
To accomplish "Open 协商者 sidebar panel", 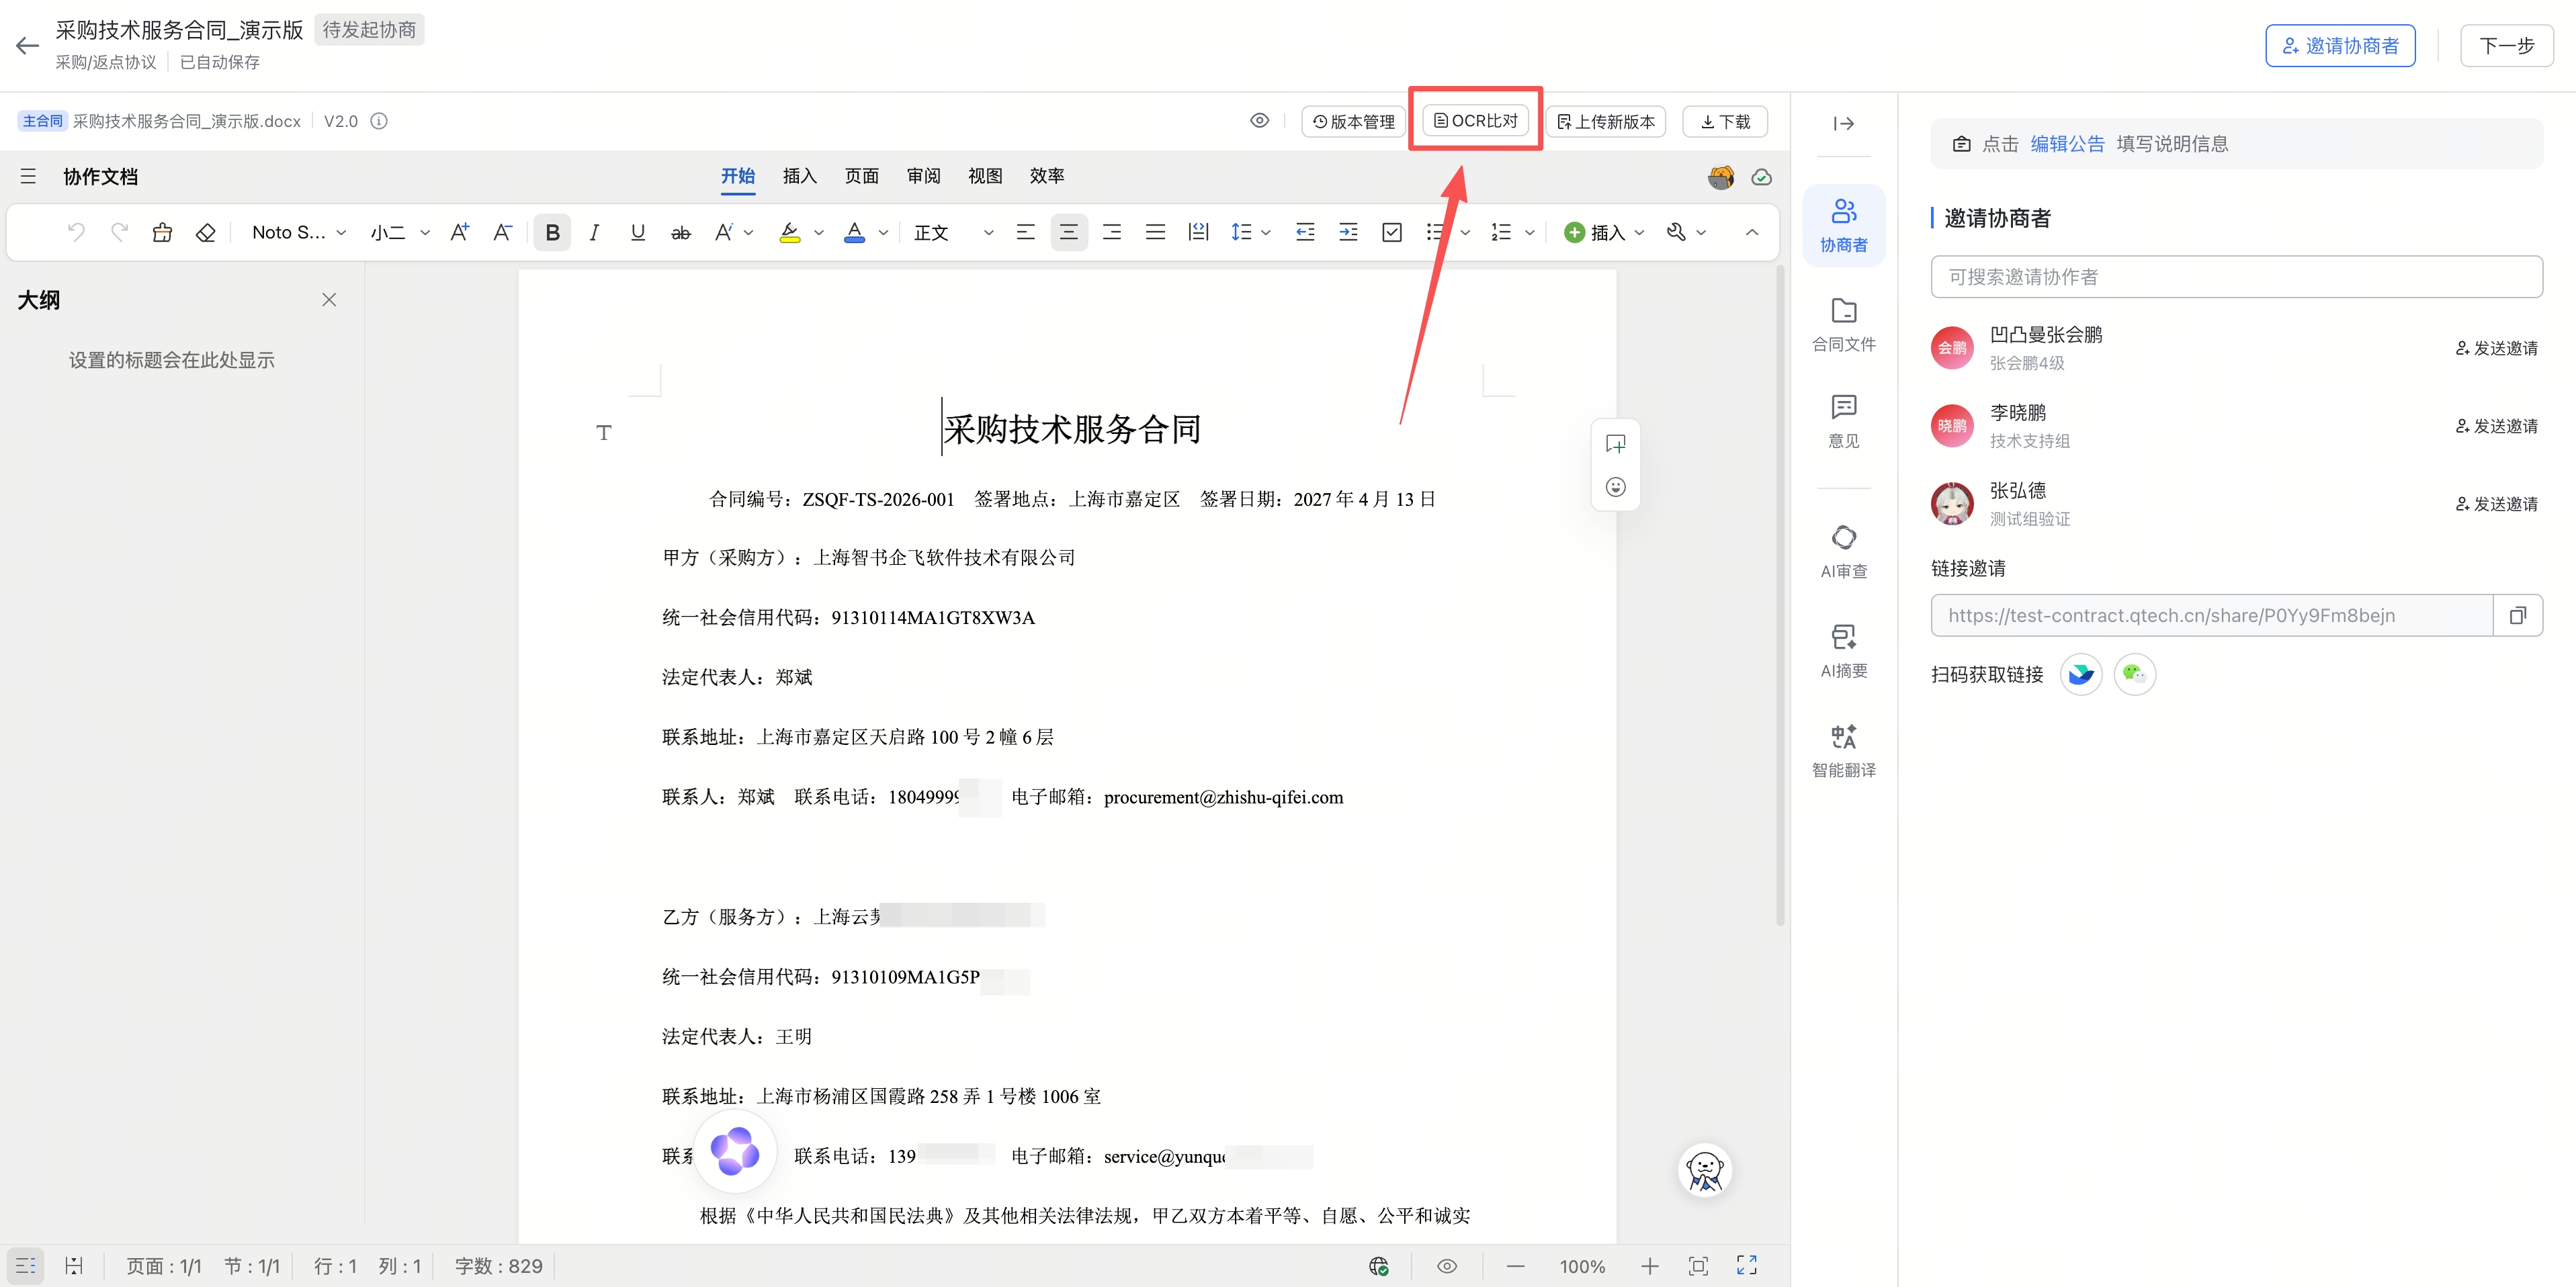I will point(1844,226).
